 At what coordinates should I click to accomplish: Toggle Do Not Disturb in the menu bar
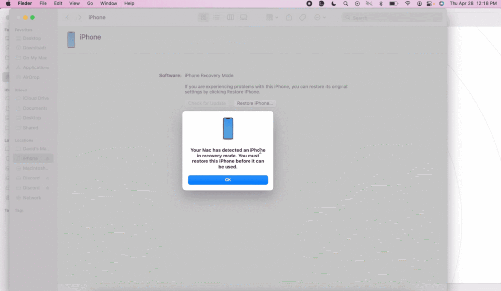[x=333, y=3]
